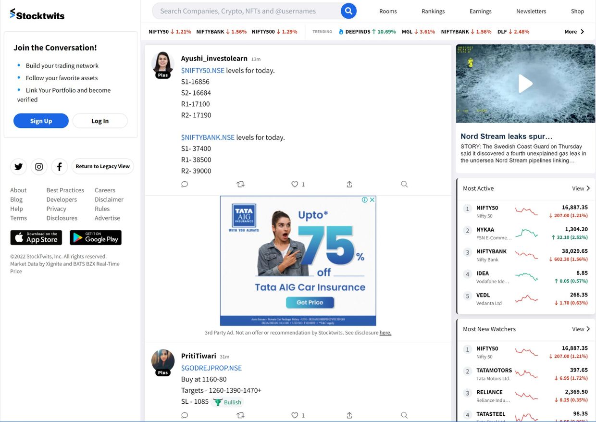
Task: Click magnifier icon on PritiTiwari's post
Action: coord(404,415)
